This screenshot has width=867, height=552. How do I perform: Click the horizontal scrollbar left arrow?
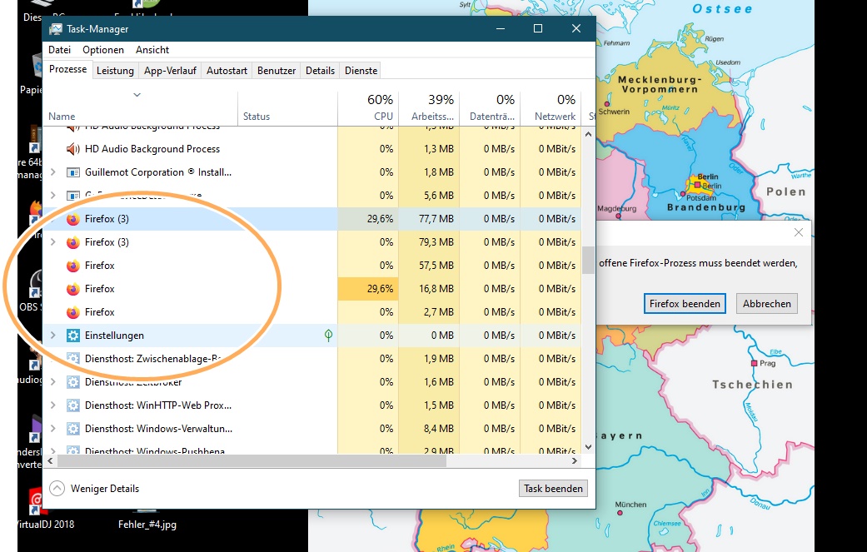point(50,460)
